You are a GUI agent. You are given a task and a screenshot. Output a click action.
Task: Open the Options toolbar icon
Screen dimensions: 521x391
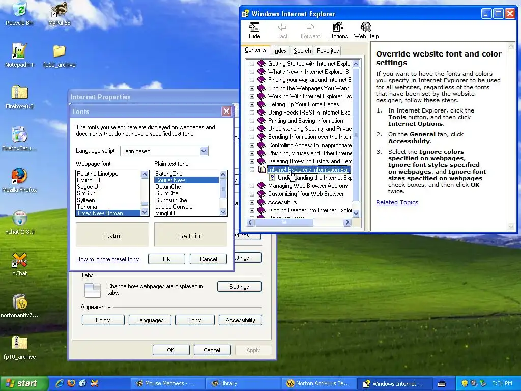click(338, 31)
